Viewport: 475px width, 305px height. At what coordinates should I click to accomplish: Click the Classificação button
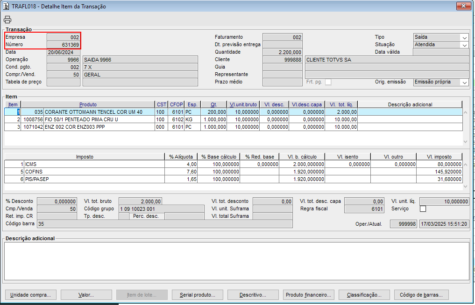coord(364,295)
